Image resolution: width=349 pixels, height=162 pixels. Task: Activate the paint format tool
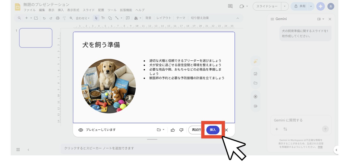64,18
